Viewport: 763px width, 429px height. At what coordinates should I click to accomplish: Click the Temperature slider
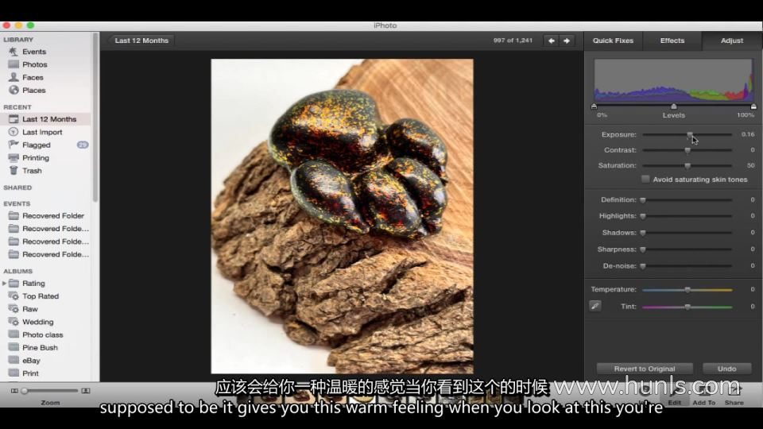(687, 290)
